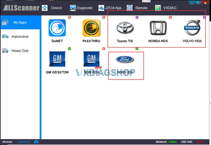211x145 pixels.
Task: Click the red X badge above SGM RDS
Action: (x=104, y=49)
